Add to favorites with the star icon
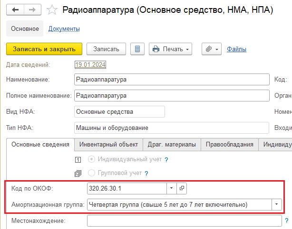The height and width of the screenshot is (229, 292). click(52, 10)
